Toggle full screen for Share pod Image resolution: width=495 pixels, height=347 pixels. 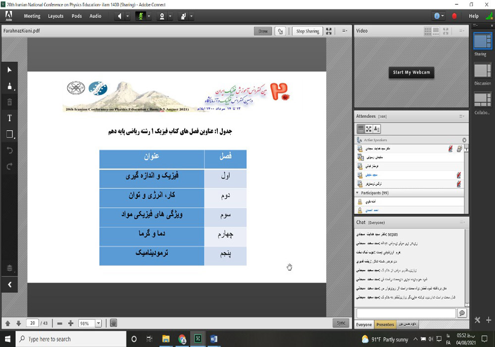coord(329,31)
